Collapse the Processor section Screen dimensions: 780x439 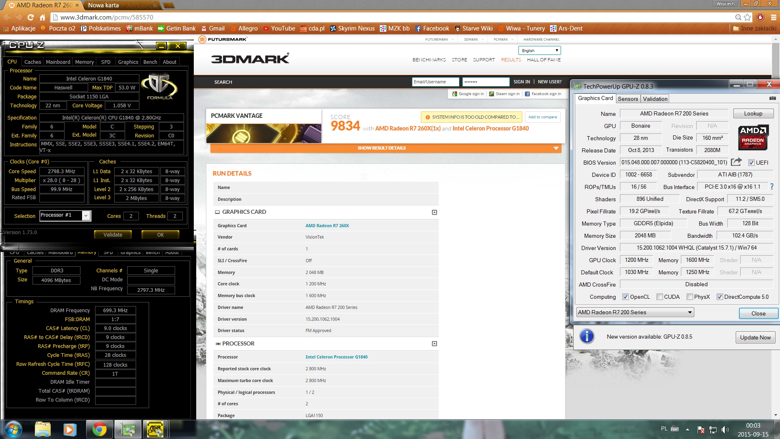pos(434,343)
